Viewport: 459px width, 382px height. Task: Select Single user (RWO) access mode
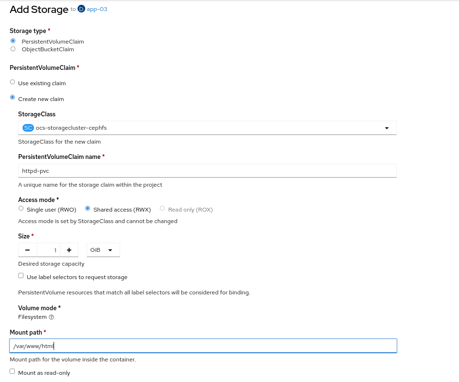pos(21,208)
